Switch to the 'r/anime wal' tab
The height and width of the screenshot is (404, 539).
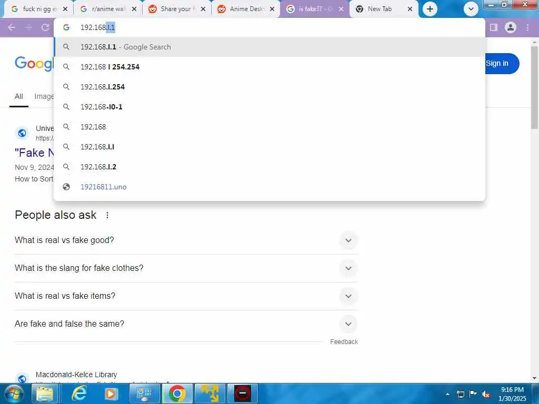108,9
